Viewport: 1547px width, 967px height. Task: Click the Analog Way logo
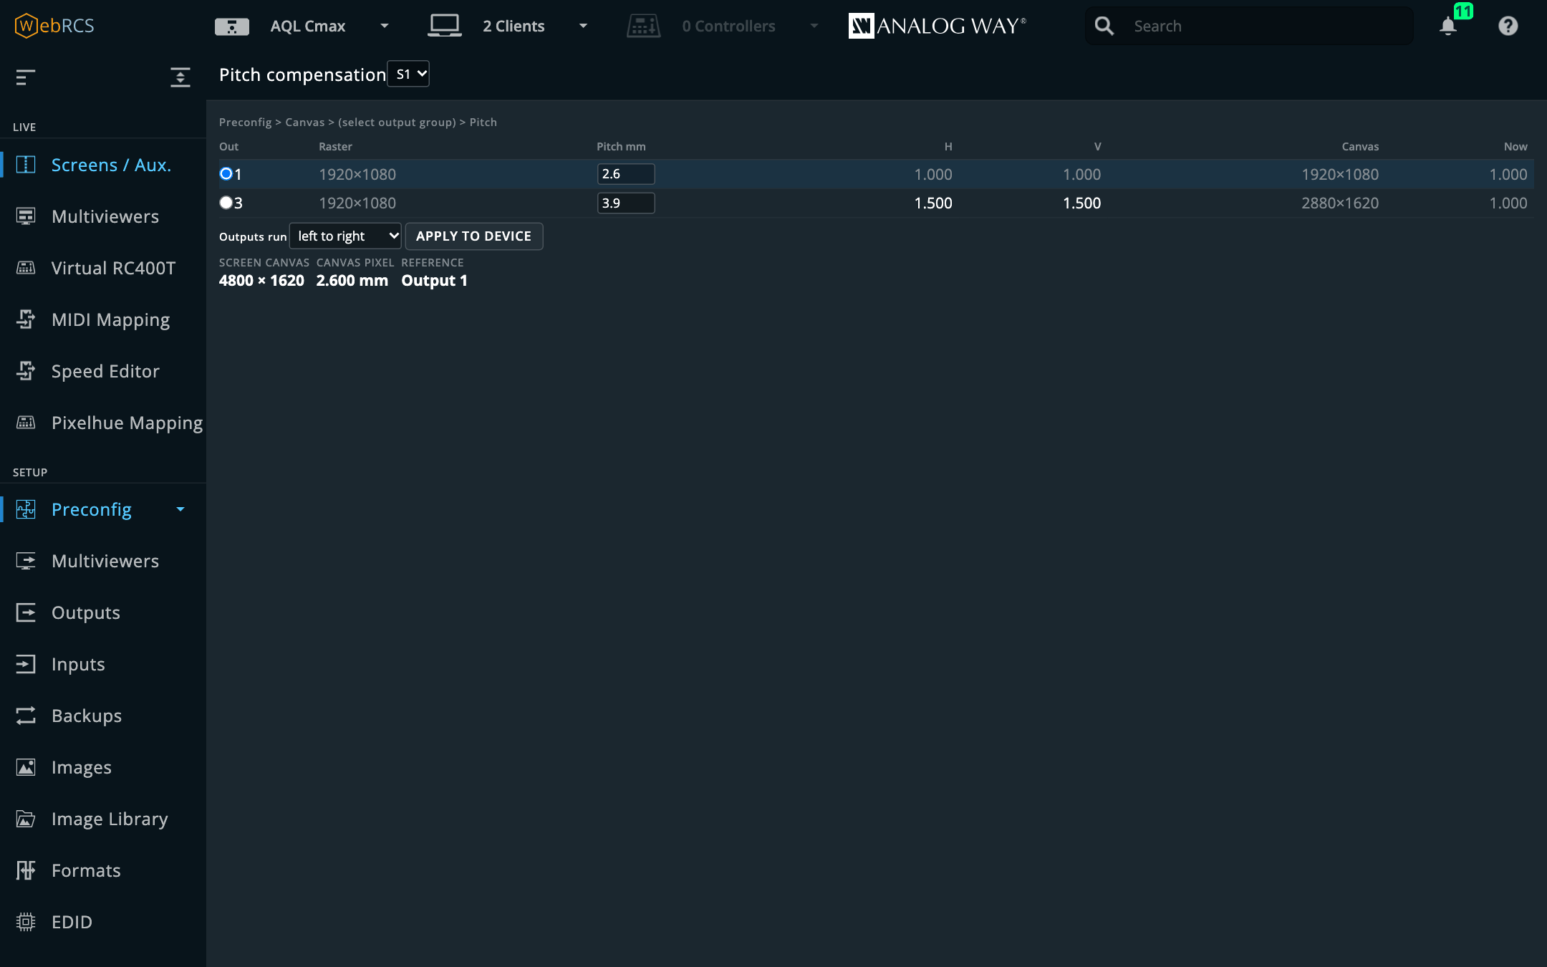pos(938,26)
